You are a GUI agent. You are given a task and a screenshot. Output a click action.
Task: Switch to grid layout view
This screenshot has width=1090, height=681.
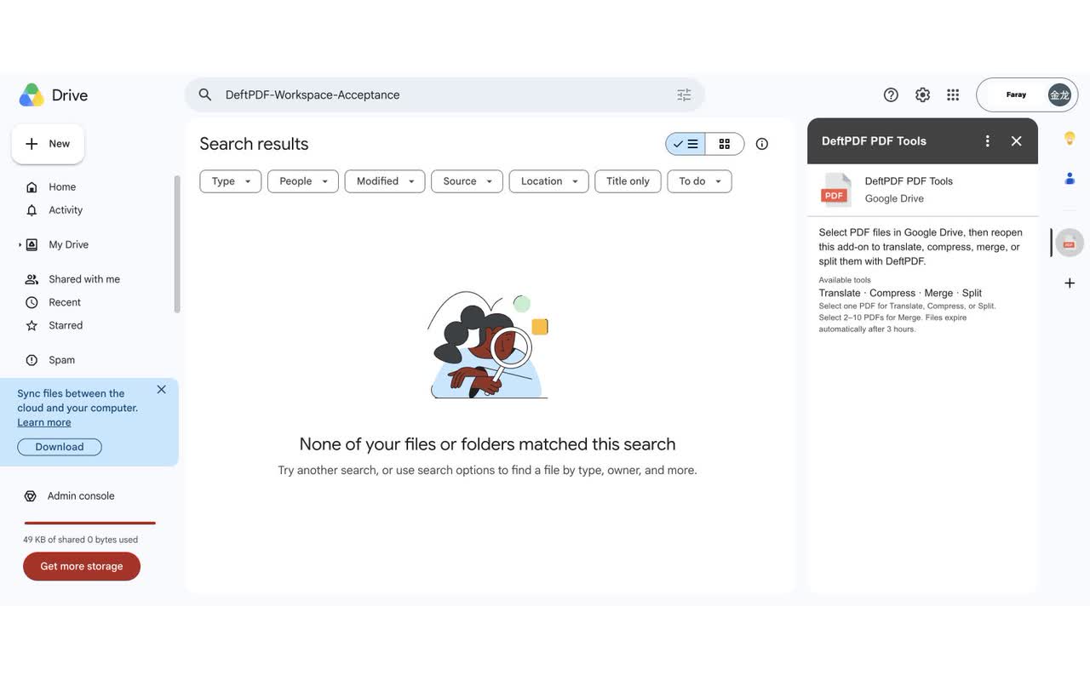725,144
